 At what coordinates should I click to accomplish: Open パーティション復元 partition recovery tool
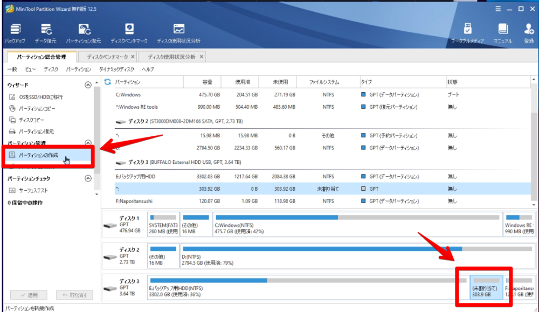click(x=84, y=33)
